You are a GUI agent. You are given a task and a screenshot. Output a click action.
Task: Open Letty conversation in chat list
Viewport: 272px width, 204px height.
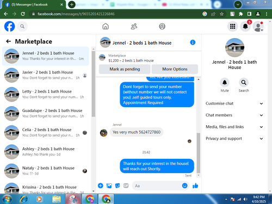46,94
